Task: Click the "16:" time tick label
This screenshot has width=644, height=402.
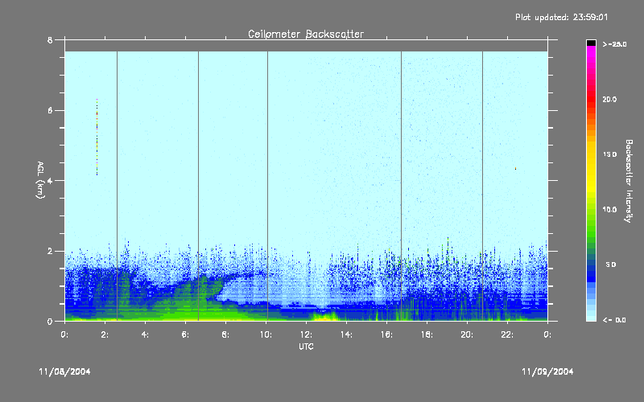Action: click(386, 334)
